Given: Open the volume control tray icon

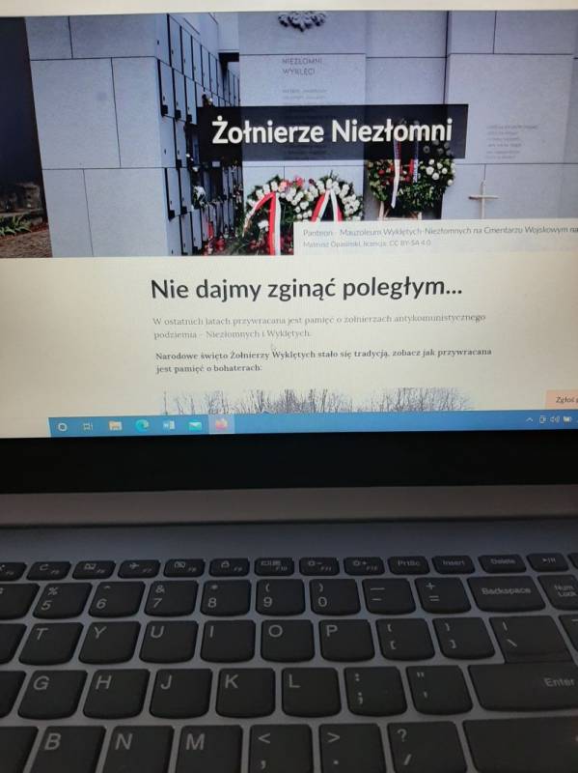Looking at the screenshot, I should tap(555, 419).
